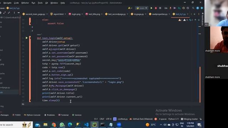Click CRLF line separator in status bar
The width and height of the screenshot is (228, 128).
[x=102, y=119]
